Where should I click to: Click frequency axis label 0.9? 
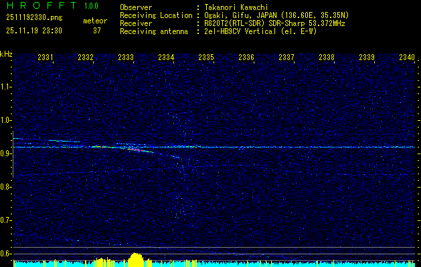[x=5, y=154]
